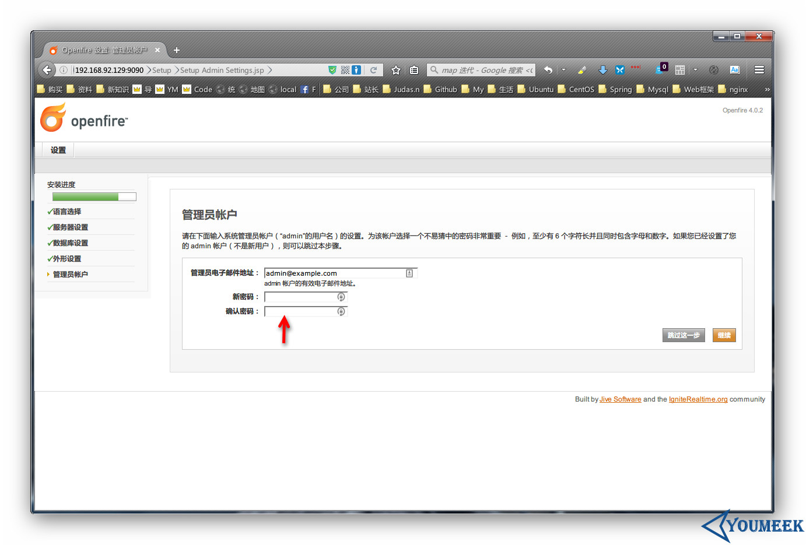
Task: Click the bookmarks list icon beside the star
Action: [414, 70]
